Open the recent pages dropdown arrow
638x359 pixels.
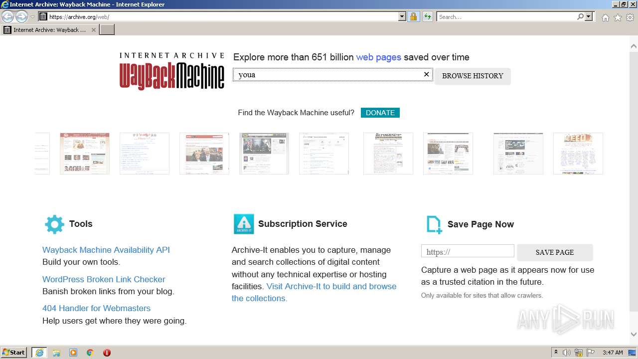click(32, 17)
